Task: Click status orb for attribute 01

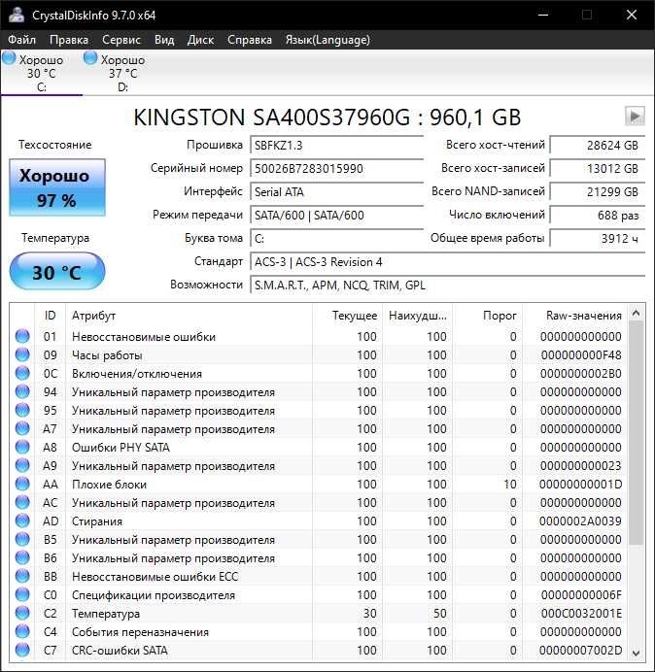Action: tap(22, 336)
